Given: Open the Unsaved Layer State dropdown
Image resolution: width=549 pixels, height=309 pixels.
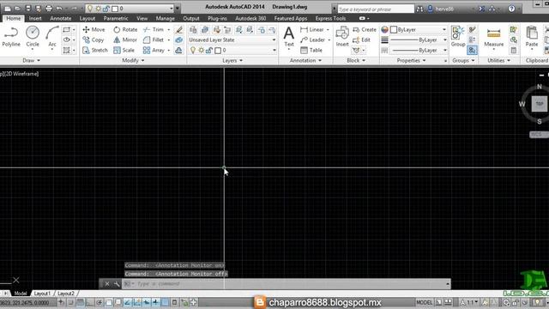Looking at the screenshot, I should 232,40.
